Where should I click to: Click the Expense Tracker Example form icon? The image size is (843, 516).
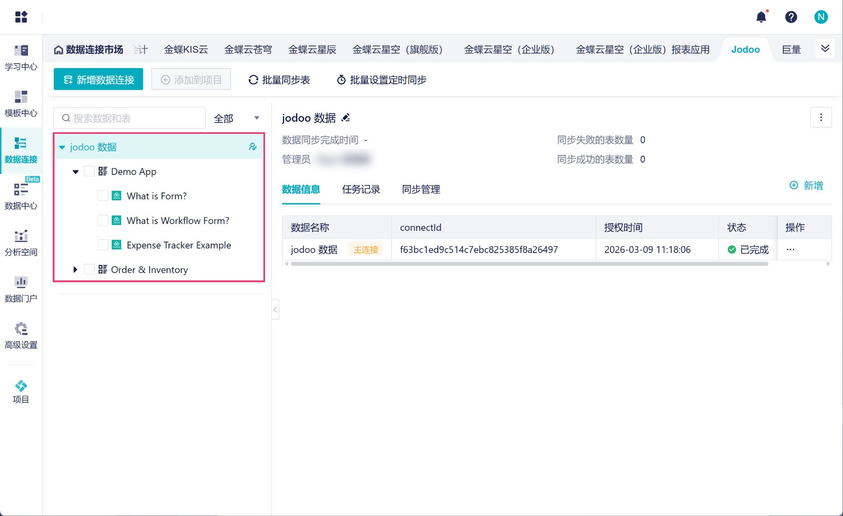(117, 245)
